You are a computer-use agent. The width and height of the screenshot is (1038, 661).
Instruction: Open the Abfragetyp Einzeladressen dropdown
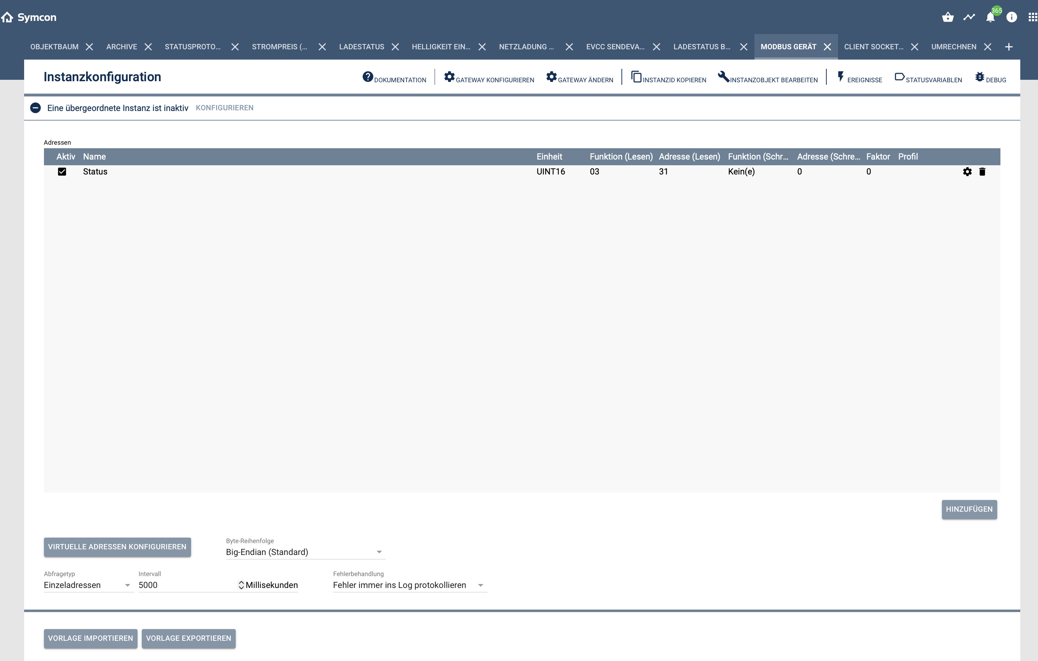click(88, 585)
